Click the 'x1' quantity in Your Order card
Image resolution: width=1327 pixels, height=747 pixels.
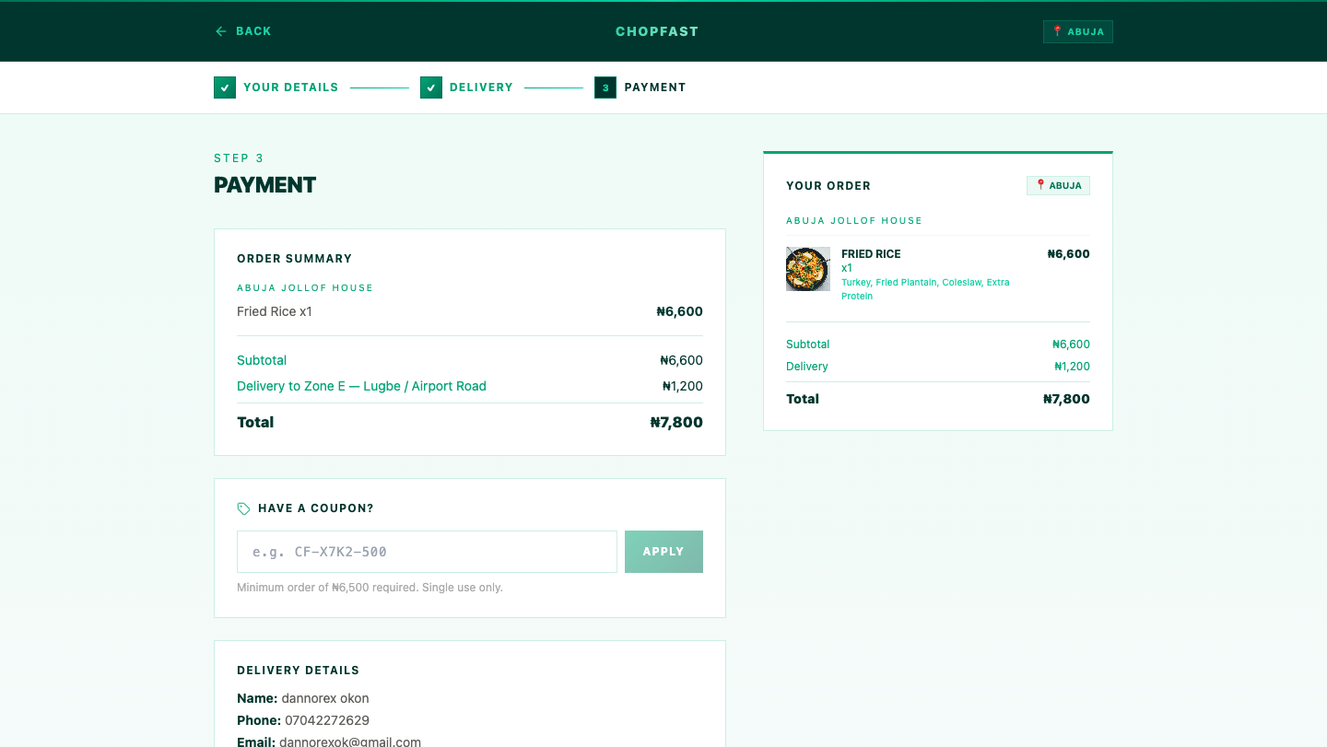(847, 268)
